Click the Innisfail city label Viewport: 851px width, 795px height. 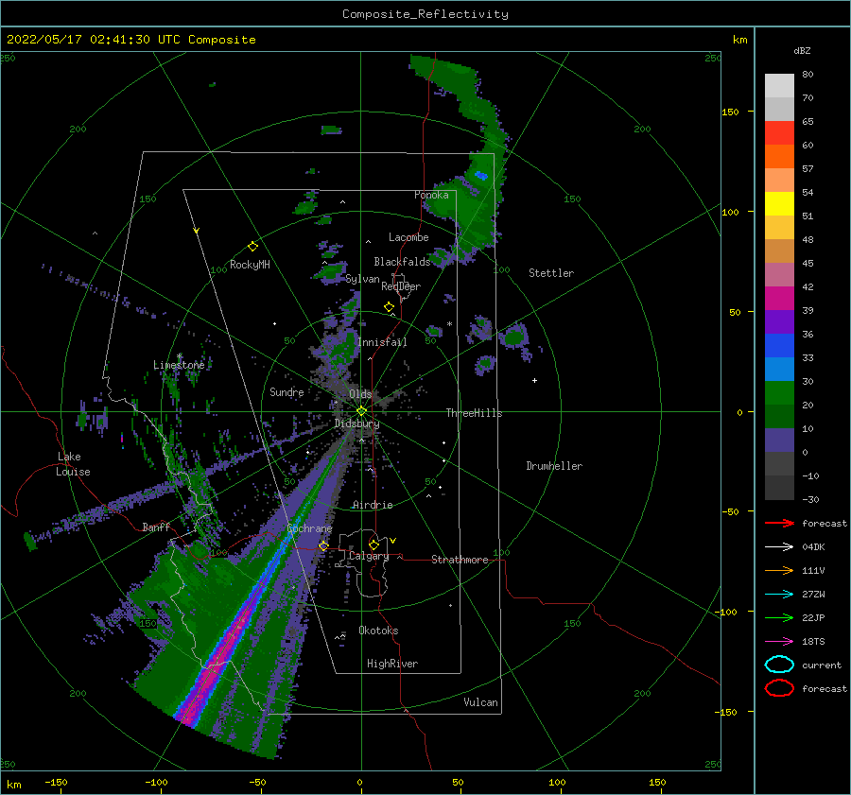point(382,342)
